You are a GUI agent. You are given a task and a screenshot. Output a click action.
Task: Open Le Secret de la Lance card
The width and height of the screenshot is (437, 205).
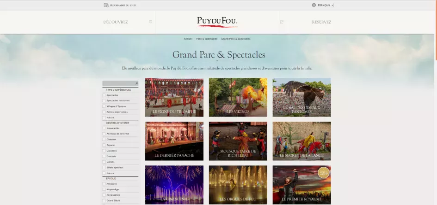point(302,141)
